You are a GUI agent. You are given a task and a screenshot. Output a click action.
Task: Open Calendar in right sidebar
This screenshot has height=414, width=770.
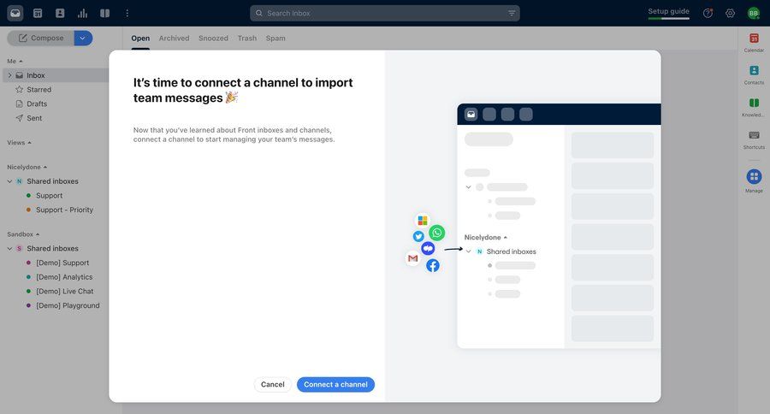pos(754,42)
